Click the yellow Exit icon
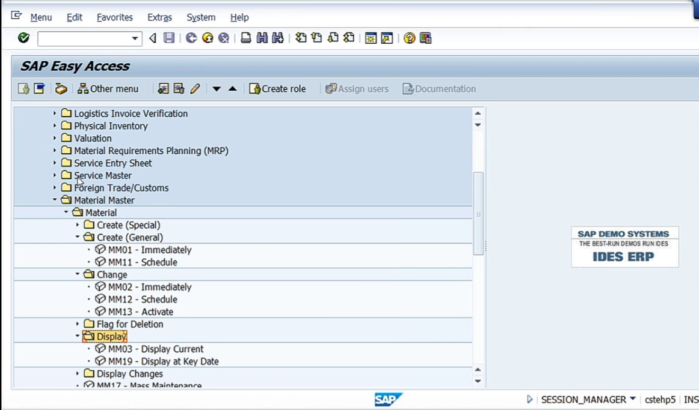The width and height of the screenshot is (699, 410). (x=208, y=38)
